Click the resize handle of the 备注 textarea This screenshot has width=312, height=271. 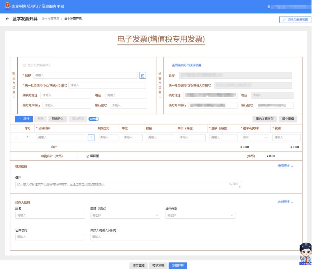click(x=240, y=186)
